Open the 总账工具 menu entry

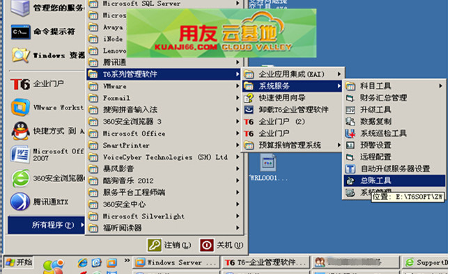click(394, 181)
